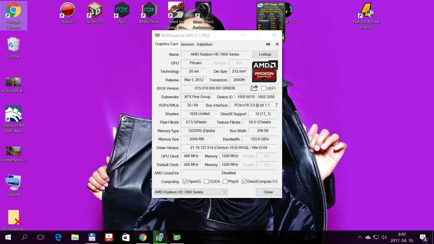434x244 pixels.
Task: Open the network icon in system tray
Action: pyautogui.click(x=376, y=237)
